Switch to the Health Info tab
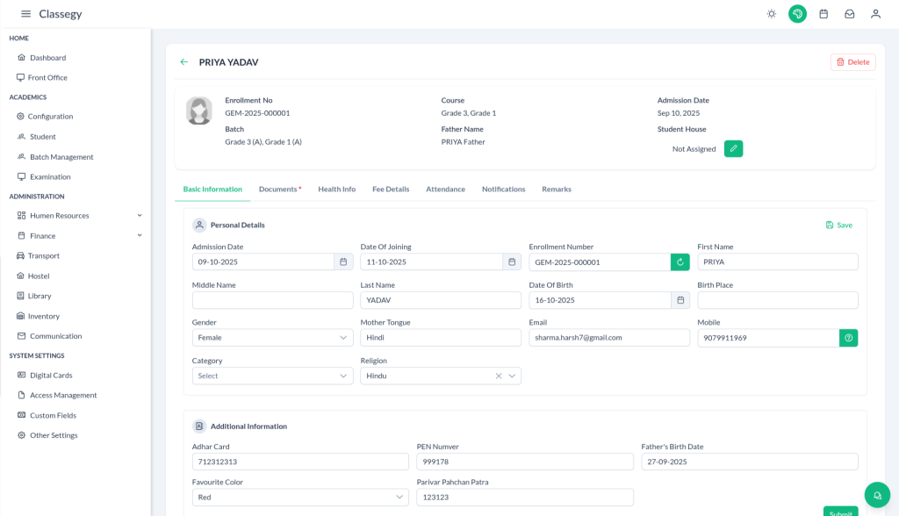Screen dimensions: 899x516 [x=336, y=190]
